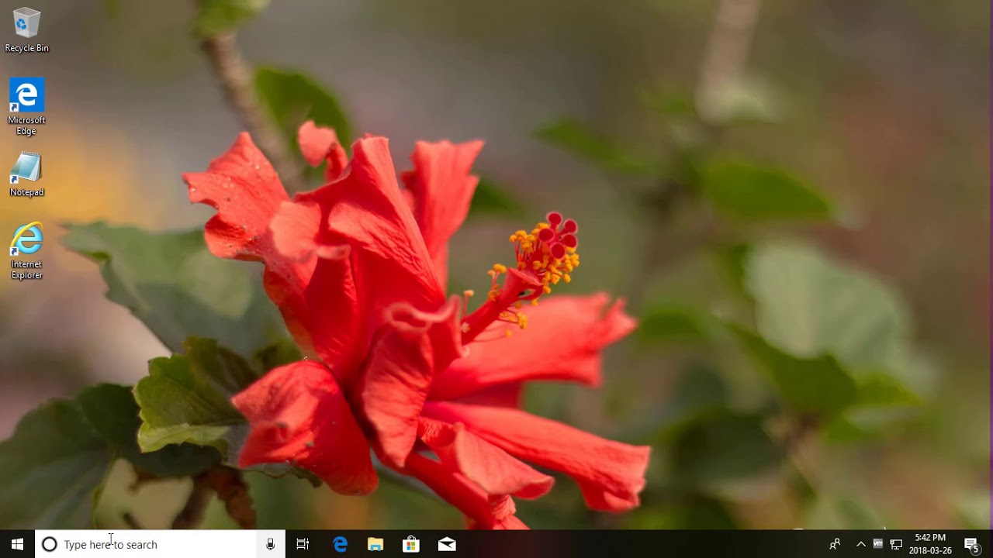993x558 pixels.
Task: Open the clock showing 5:42 PM
Action: coord(930,544)
